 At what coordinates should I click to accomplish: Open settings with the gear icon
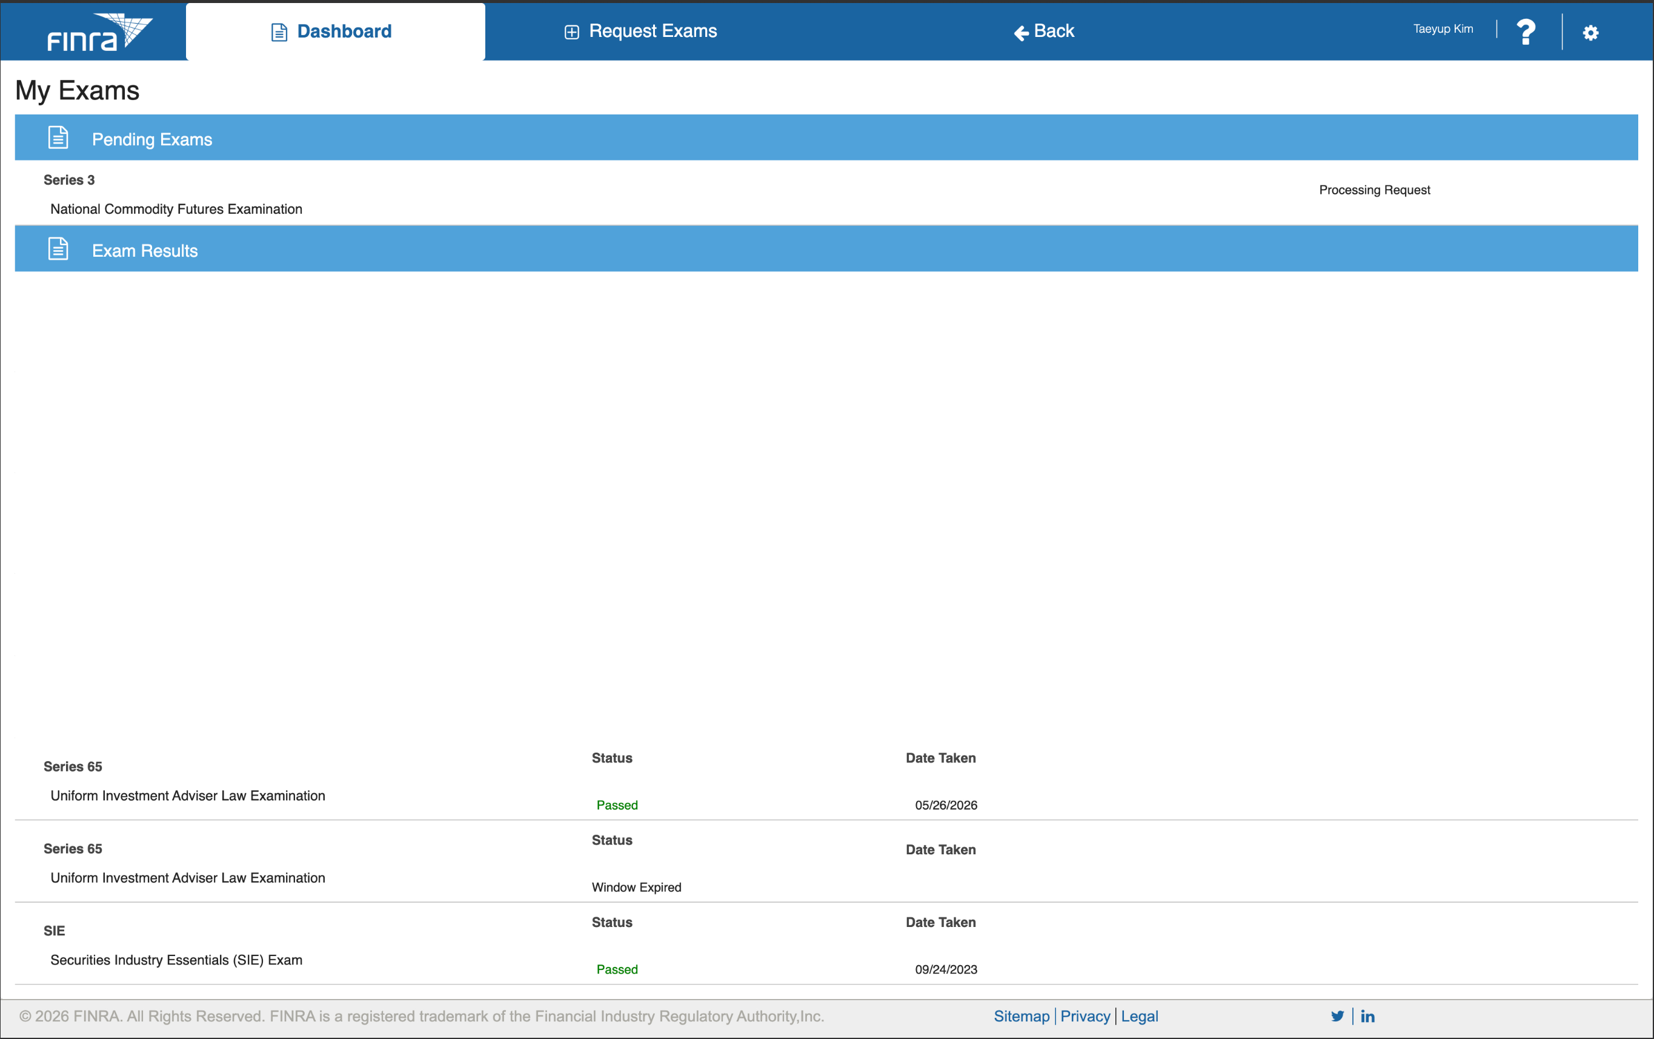point(1591,32)
